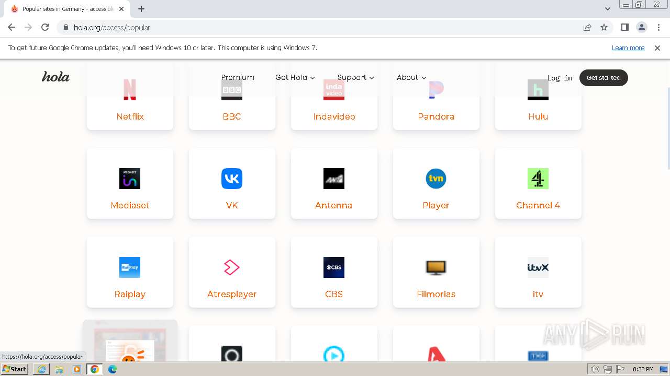This screenshot has width=670, height=376.
Task: Click the Pandora text link
Action: [436, 116]
